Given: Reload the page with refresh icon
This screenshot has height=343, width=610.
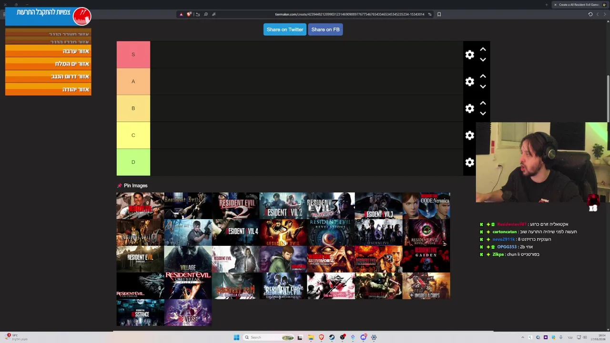Looking at the screenshot, I should [590, 14].
